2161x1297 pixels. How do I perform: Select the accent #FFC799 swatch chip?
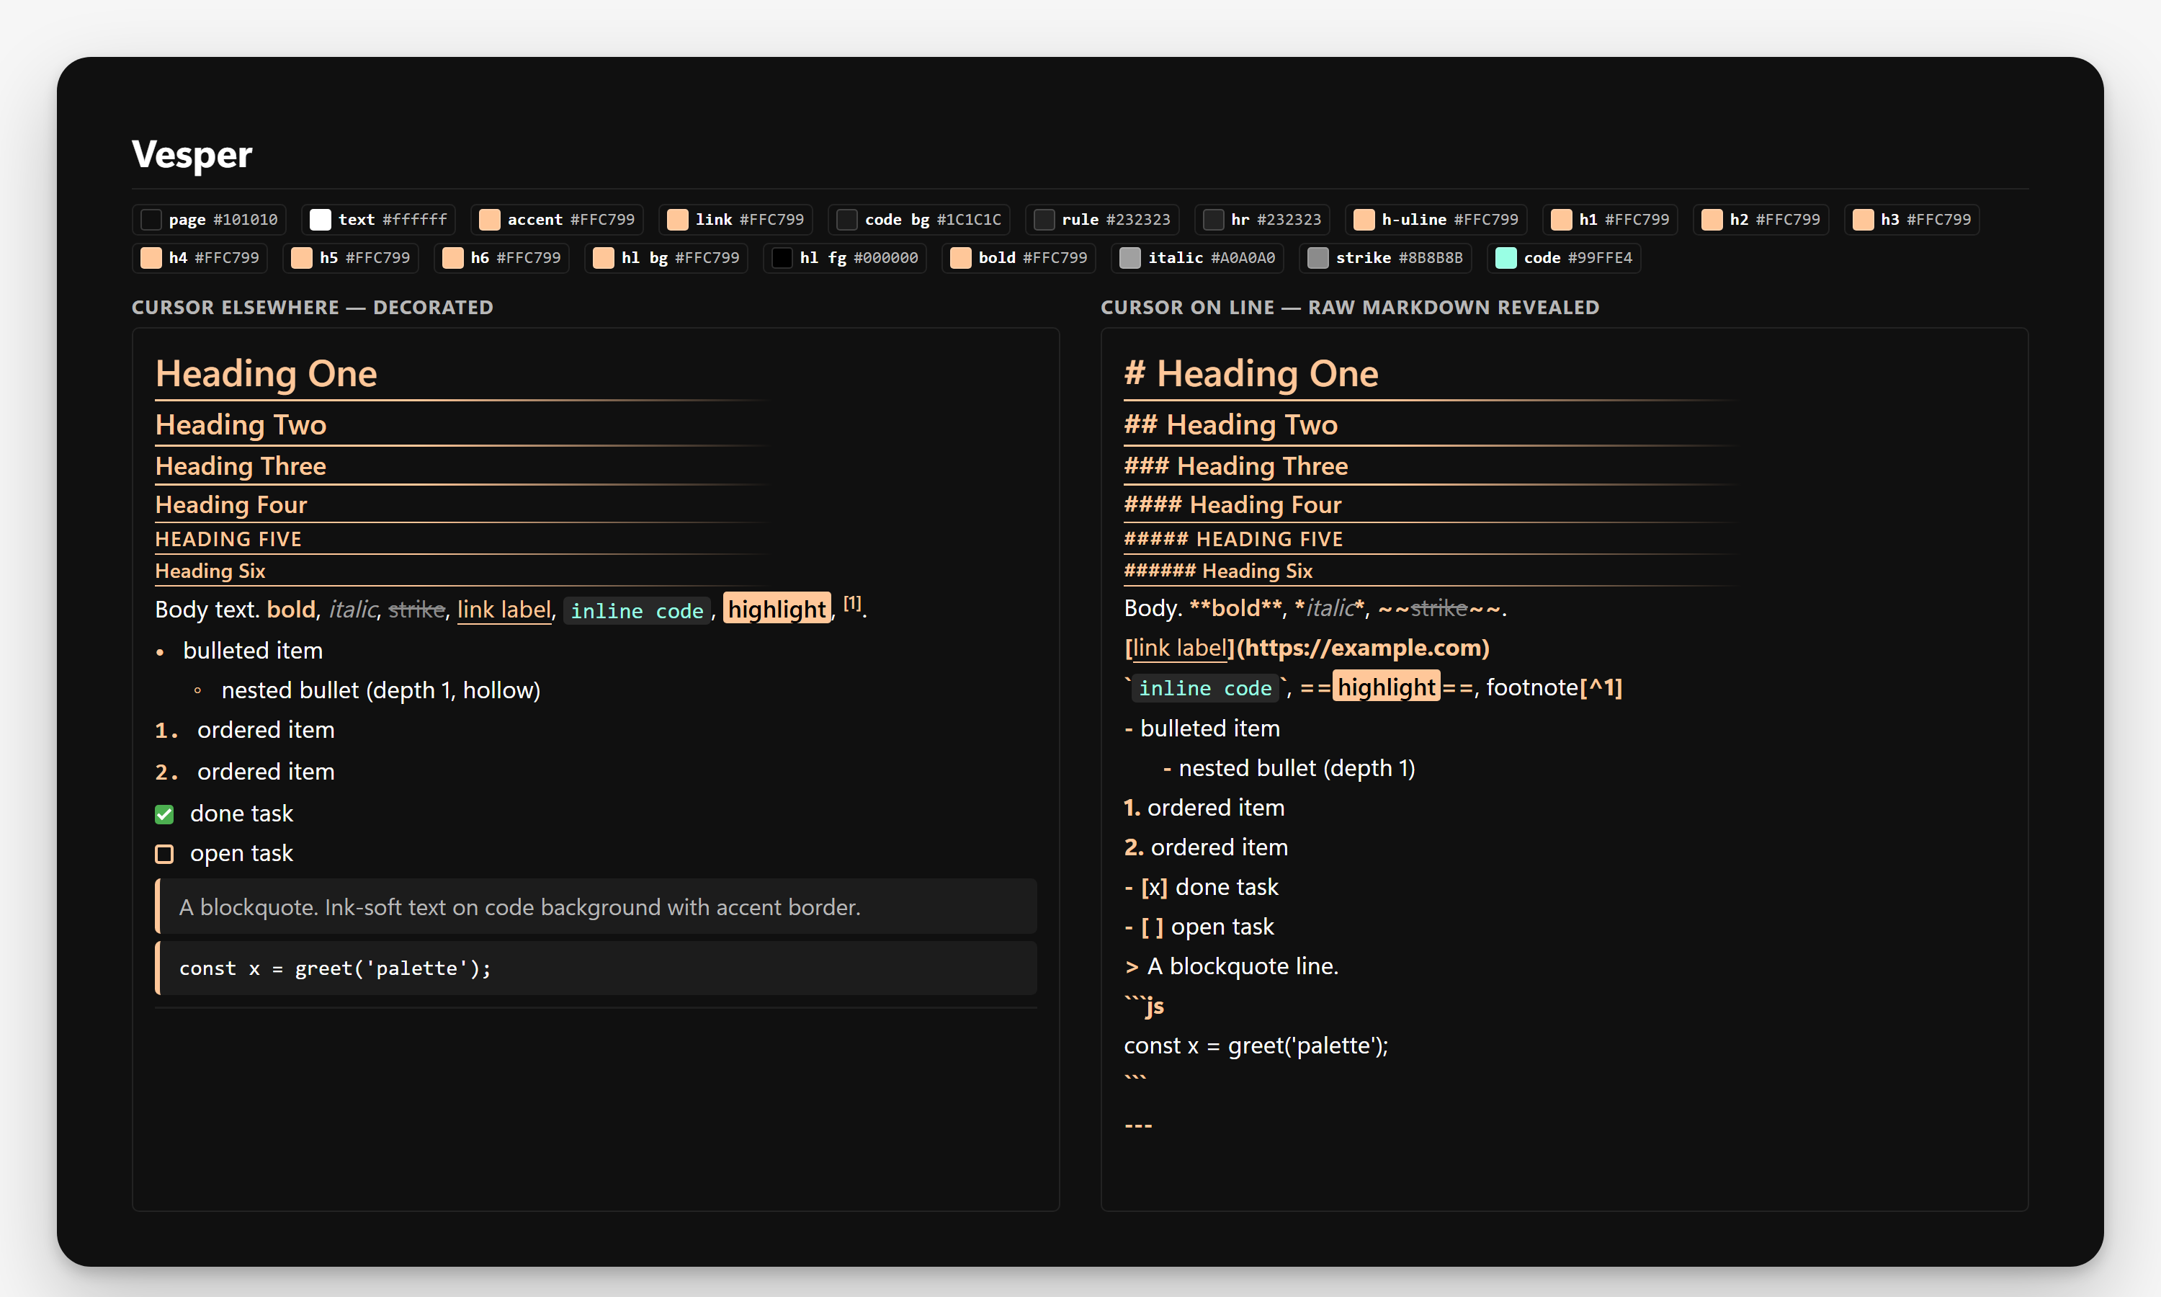[x=558, y=219]
